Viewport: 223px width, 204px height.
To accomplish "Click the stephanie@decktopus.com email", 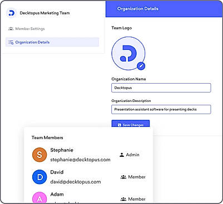I will 80,160.
